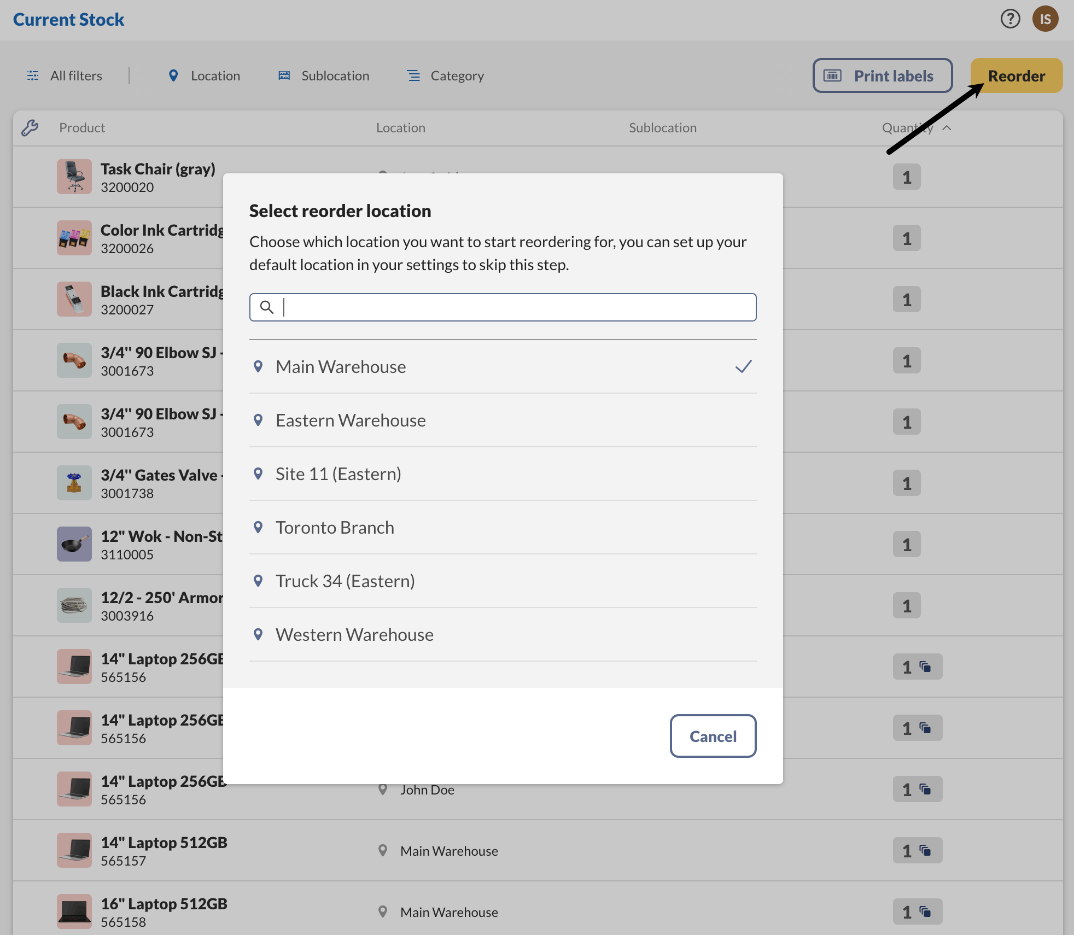Select Eastern Warehouse as reorder location
The image size is (1074, 935).
coord(351,420)
